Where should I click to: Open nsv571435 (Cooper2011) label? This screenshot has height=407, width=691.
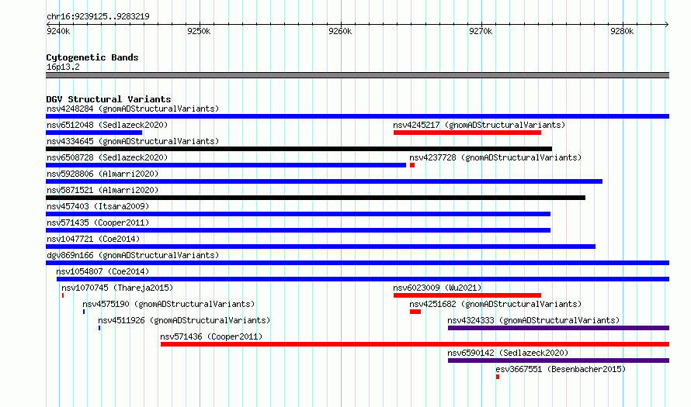pyautogui.click(x=98, y=222)
